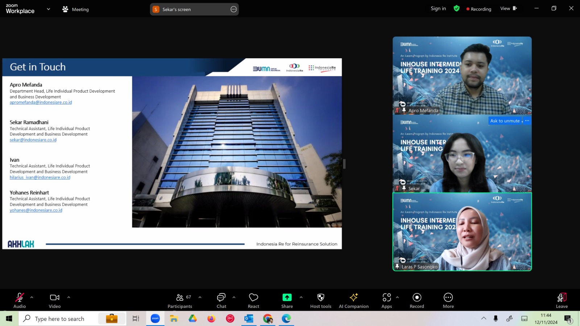The height and width of the screenshot is (326, 580).
Task: Click the Ask to unmute button
Action: [505, 121]
